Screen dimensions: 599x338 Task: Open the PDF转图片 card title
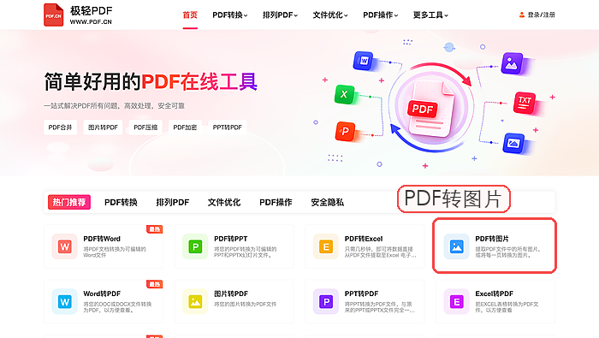[492, 239]
